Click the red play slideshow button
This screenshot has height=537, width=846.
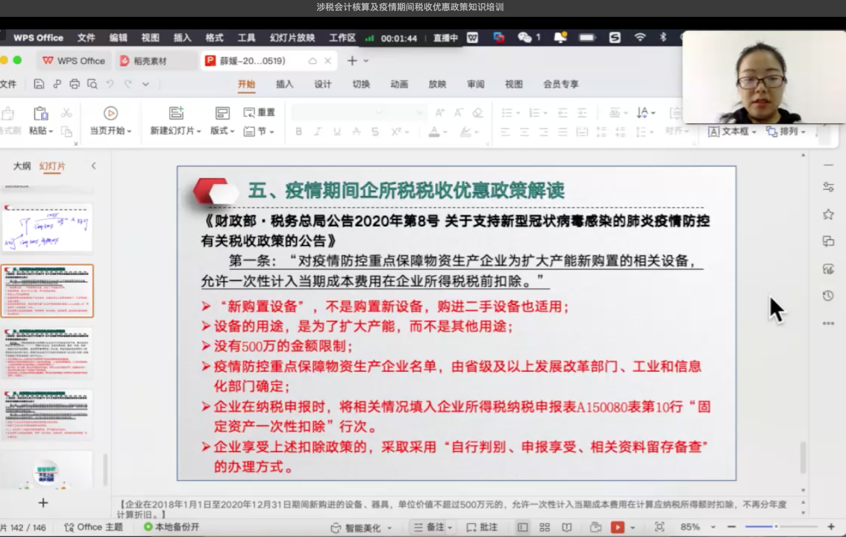[x=617, y=527]
